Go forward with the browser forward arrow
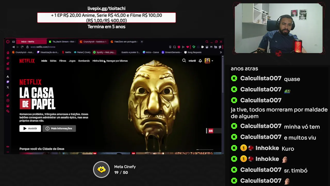 [18, 47]
